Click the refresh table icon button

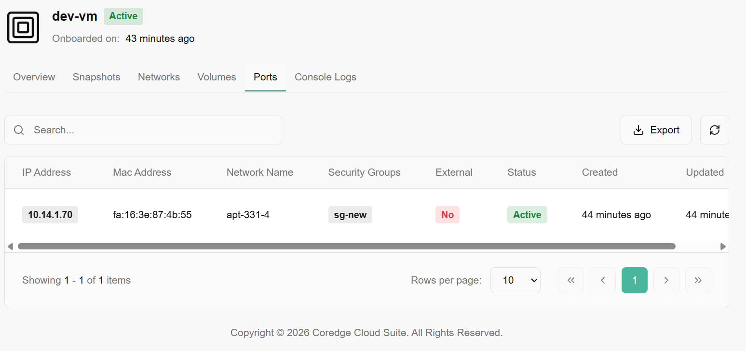pos(714,130)
